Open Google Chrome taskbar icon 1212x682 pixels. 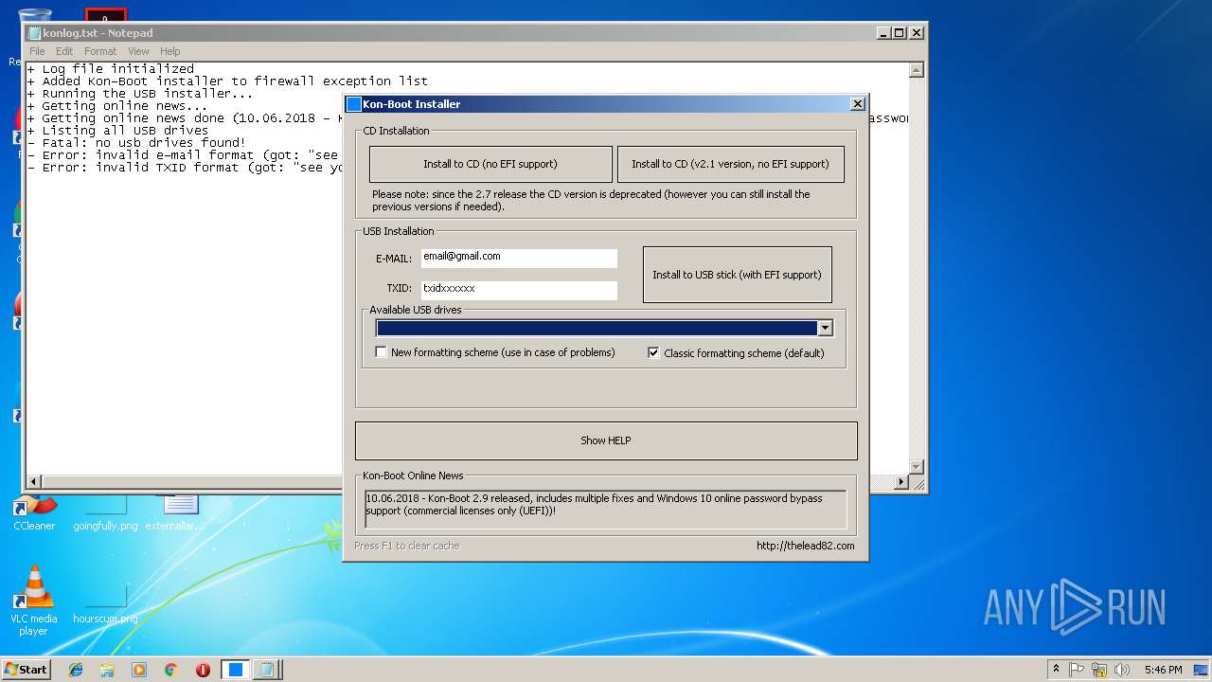pyautogui.click(x=171, y=670)
